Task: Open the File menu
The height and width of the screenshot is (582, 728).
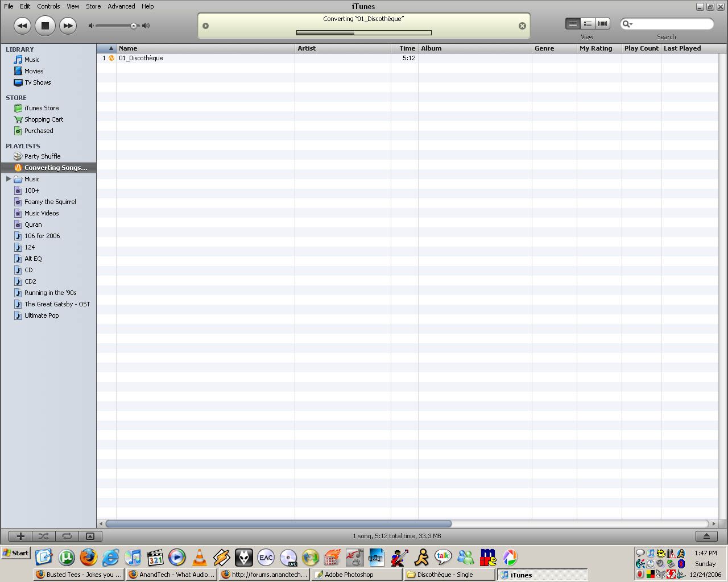Action: (9, 6)
